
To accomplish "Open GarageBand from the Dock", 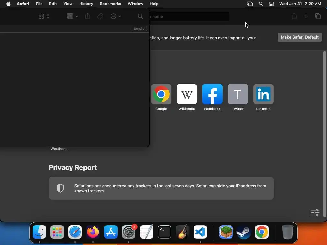I will coord(182,232).
